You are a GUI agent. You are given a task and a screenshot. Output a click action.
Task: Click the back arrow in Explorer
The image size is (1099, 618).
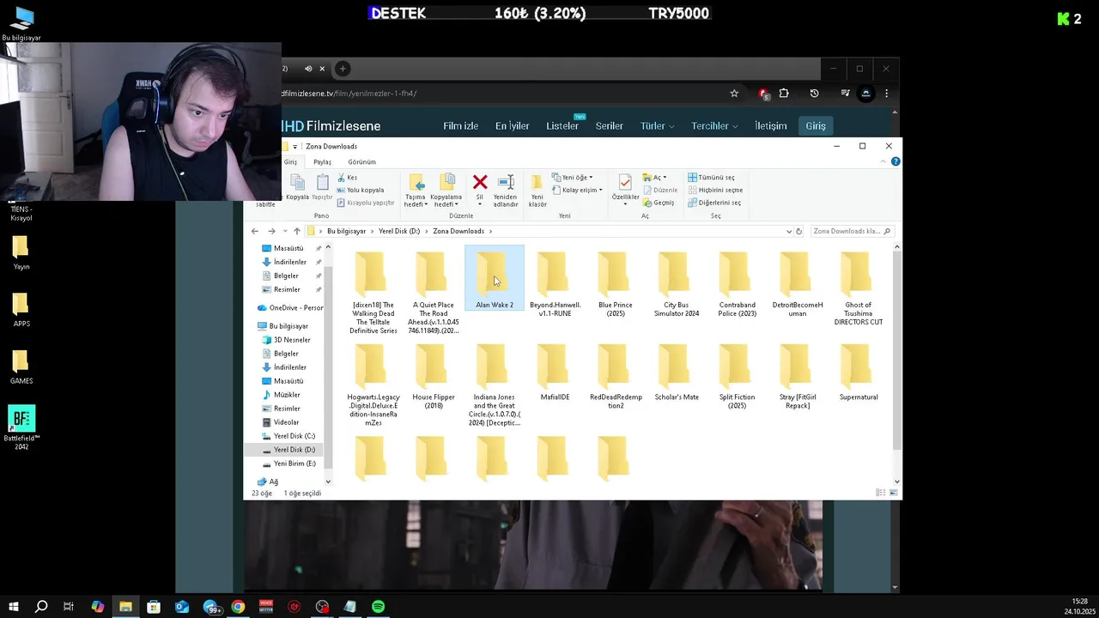(x=255, y=231)
